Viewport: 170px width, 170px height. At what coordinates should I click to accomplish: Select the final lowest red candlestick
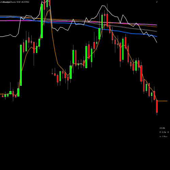click(x=157, y=106)
